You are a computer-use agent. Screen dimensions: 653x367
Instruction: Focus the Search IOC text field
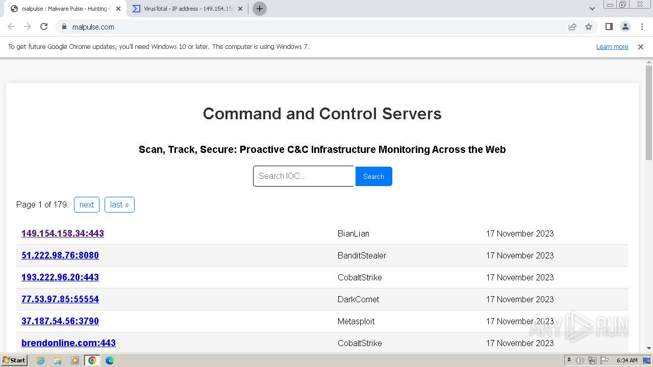304,176
